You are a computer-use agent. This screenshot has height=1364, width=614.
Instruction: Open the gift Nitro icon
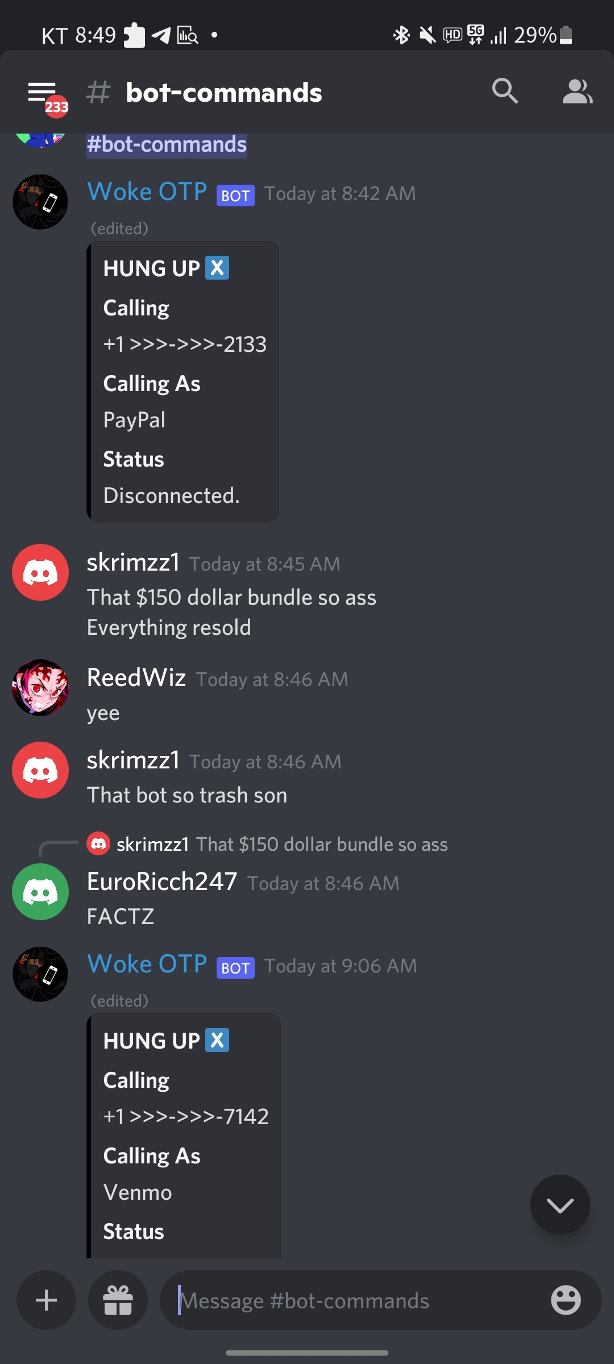pyautogui.click(x=118, y=1300)
